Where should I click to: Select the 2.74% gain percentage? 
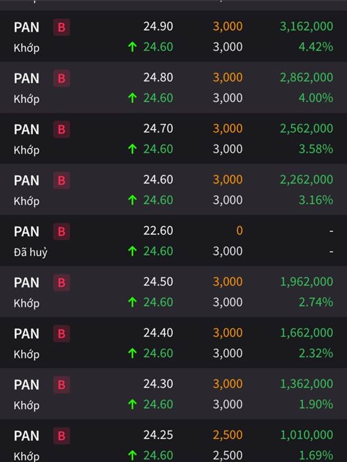click(x=316, y=302)
